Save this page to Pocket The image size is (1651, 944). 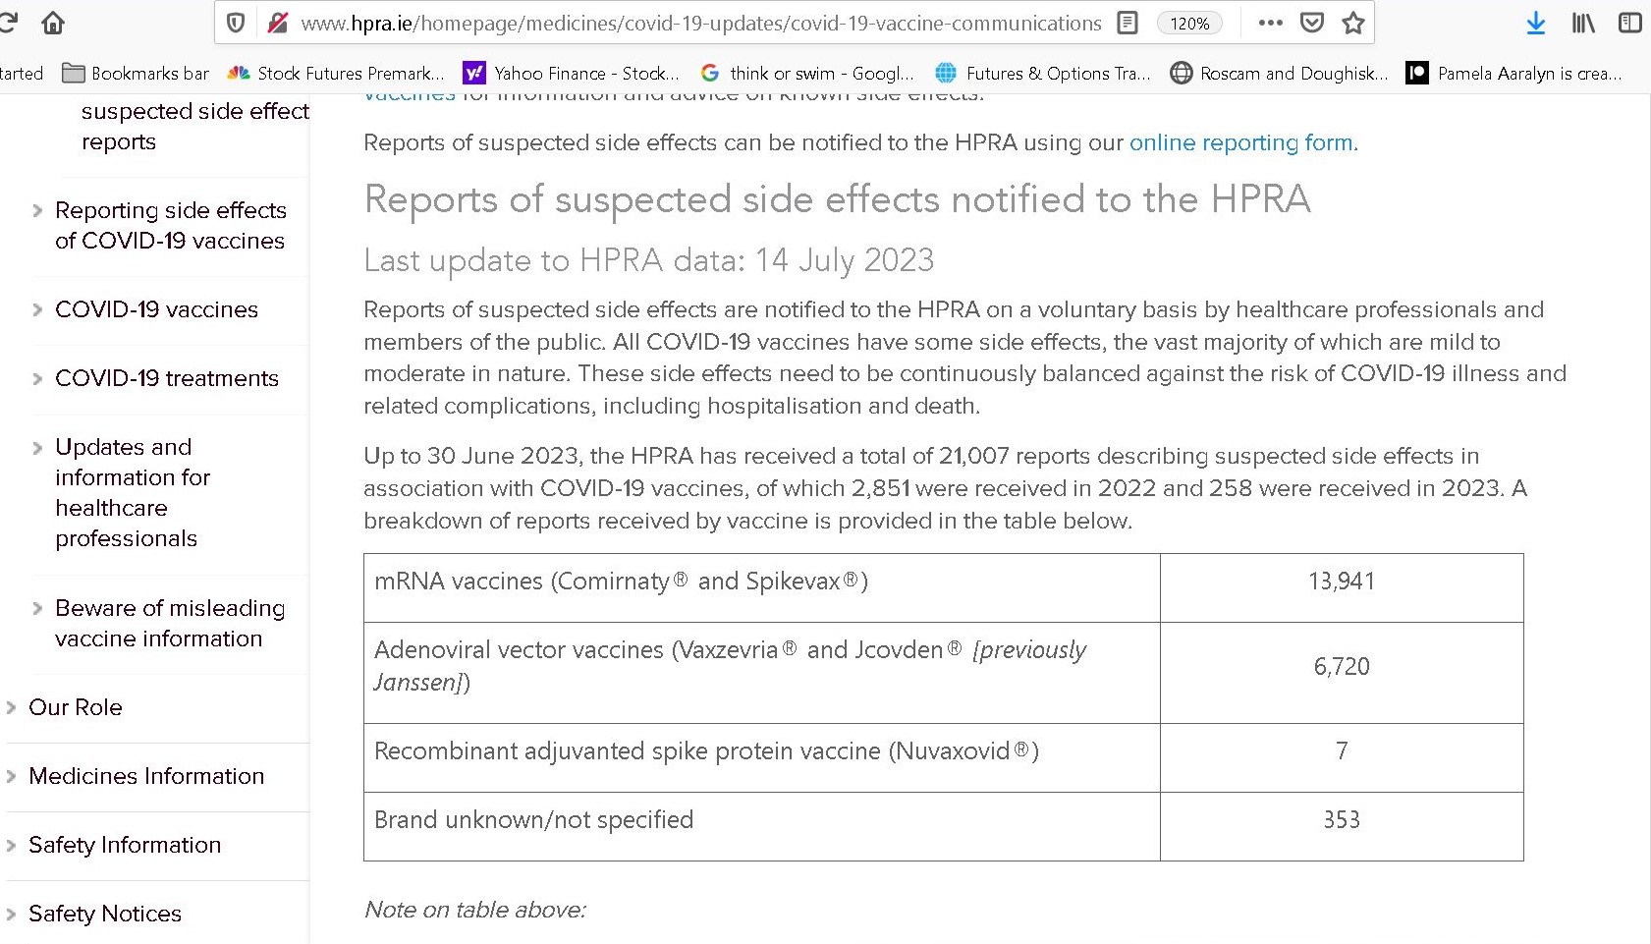point(1312,23)
